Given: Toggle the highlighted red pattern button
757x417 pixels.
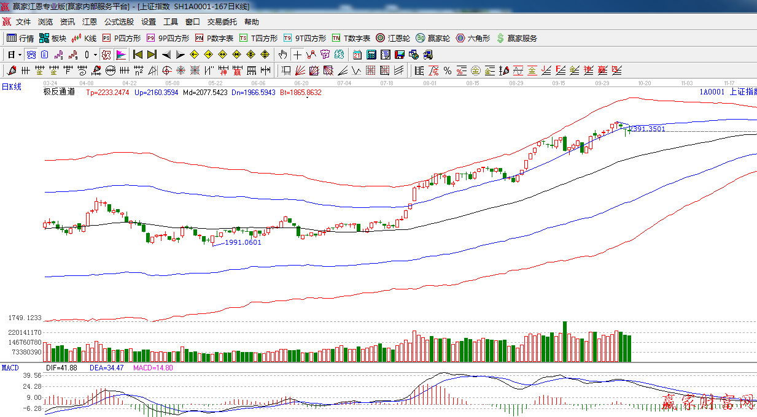Looking at the screenshot, I should pyautogui.click(x=106, y=55).
